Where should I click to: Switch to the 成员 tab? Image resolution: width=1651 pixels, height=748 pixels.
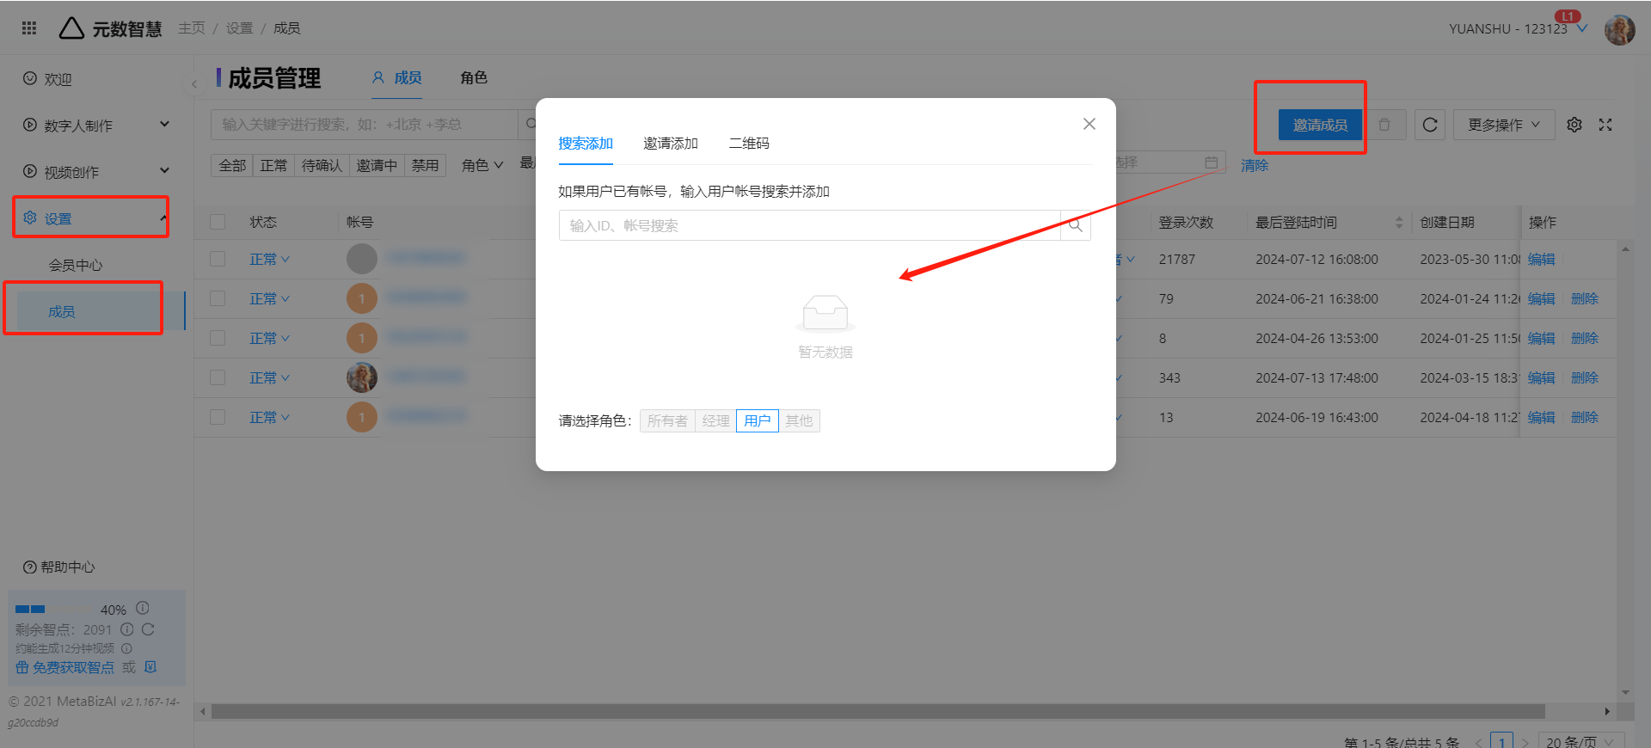[396, 77]
